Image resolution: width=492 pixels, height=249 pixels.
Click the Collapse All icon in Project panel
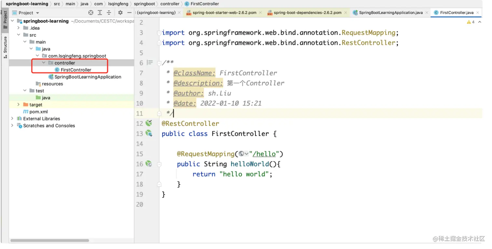(x=109, y=13)
